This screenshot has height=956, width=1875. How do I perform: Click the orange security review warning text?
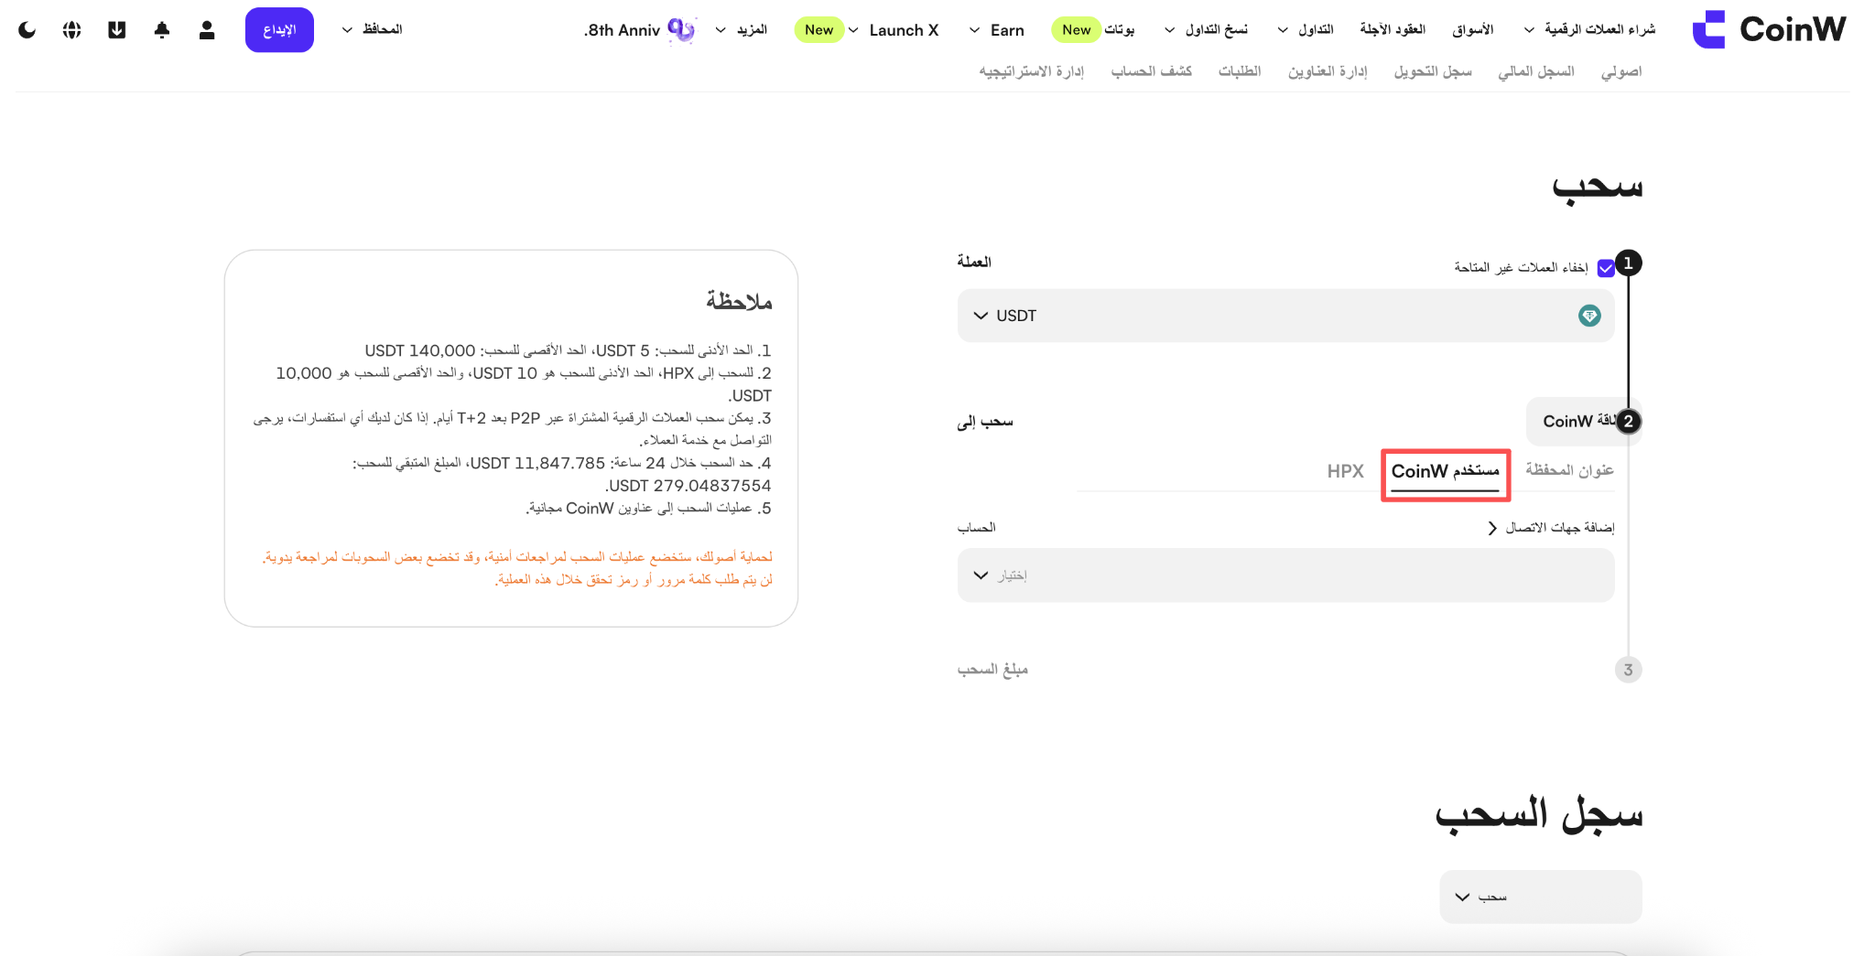518,568
